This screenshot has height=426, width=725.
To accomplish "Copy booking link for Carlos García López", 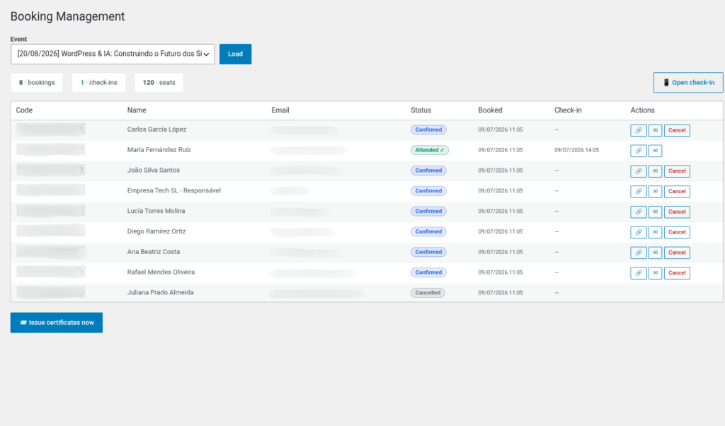I will tap(638, 130).
